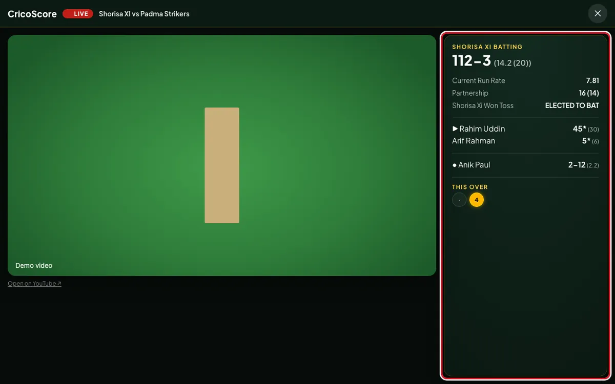Select bowler Anik Paul
615x384 pixels.
coord(474,165)
